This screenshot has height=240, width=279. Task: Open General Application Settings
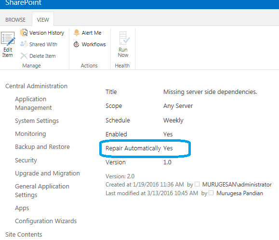(x=42, y=190)
